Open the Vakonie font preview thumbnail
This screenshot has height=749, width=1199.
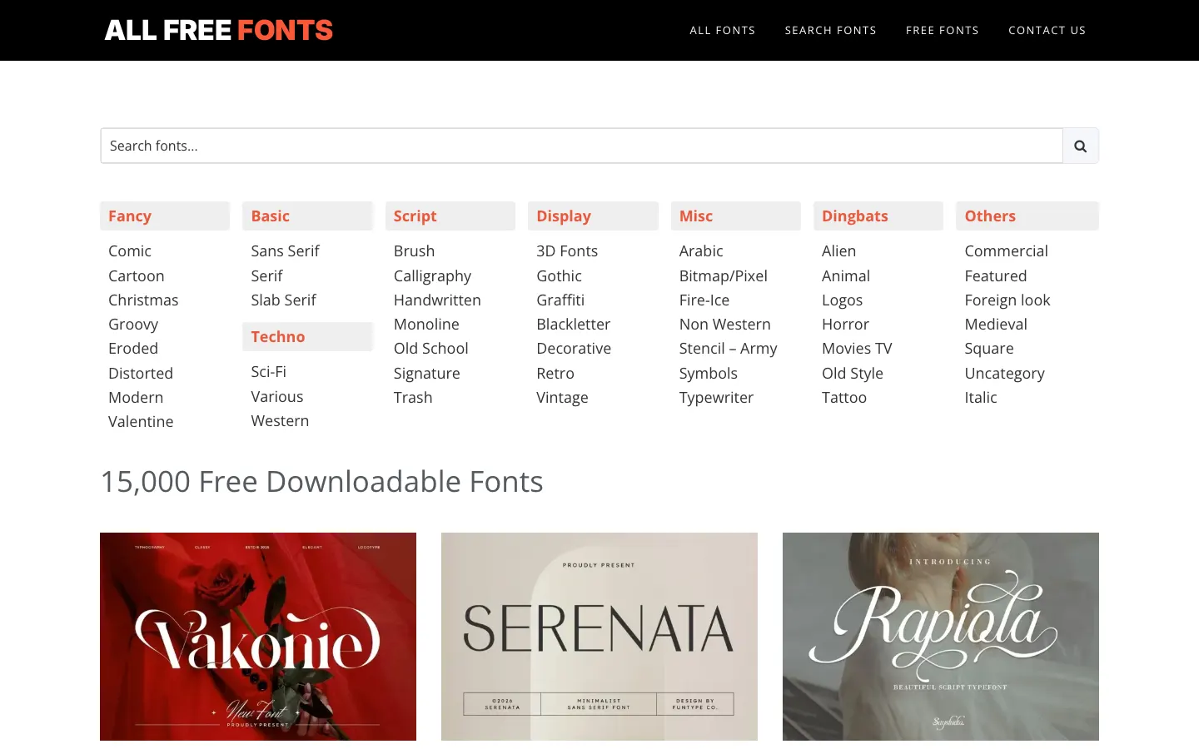pyautogui.click(x=258, y=636)
